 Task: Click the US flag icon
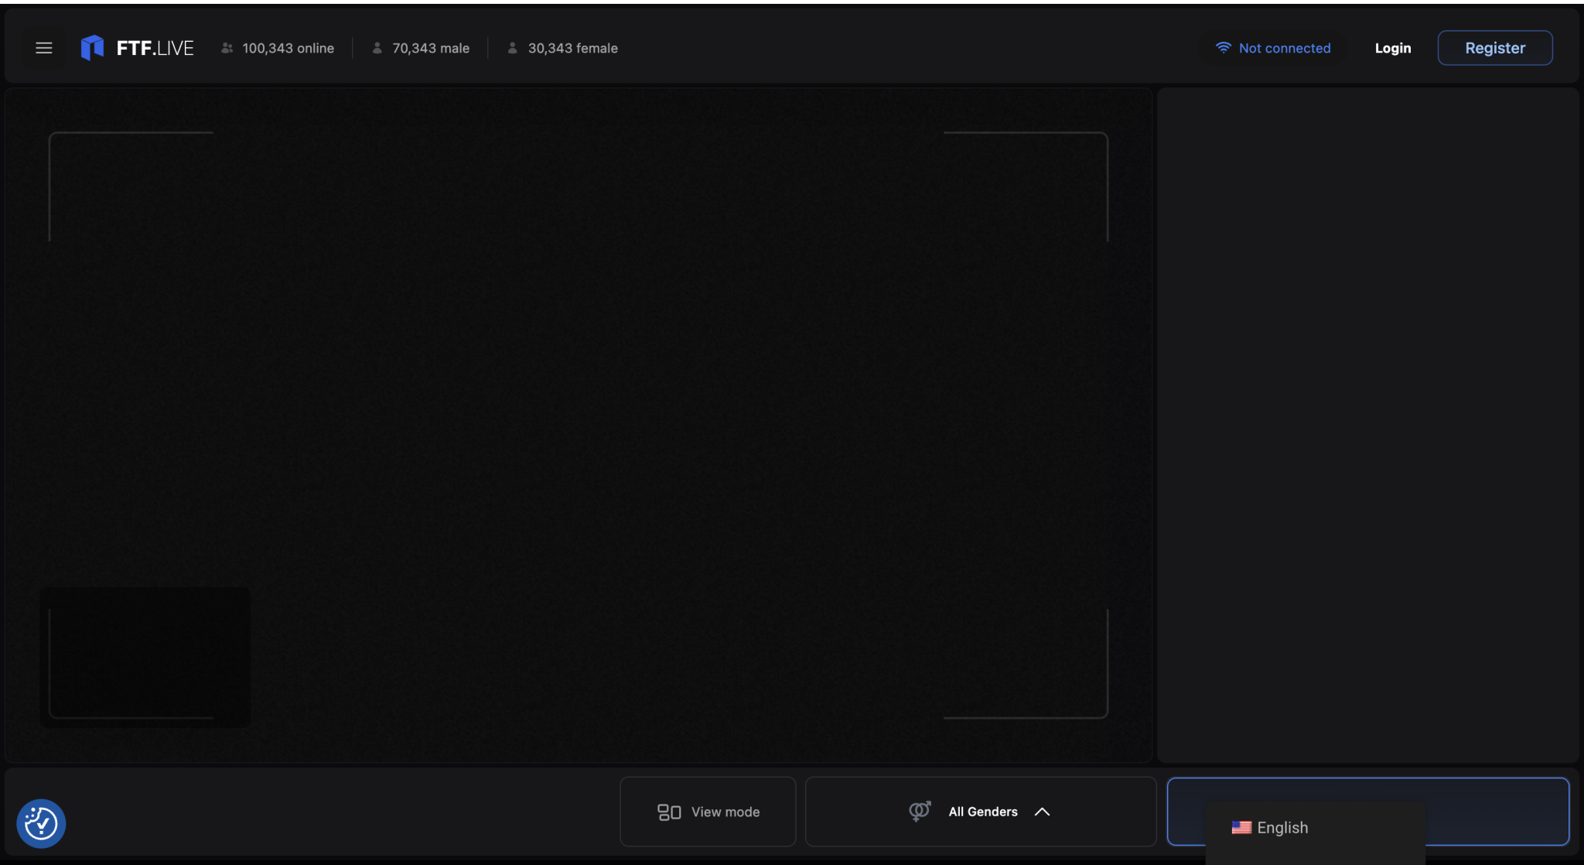pyautogui.click(x=1241, y=827)
